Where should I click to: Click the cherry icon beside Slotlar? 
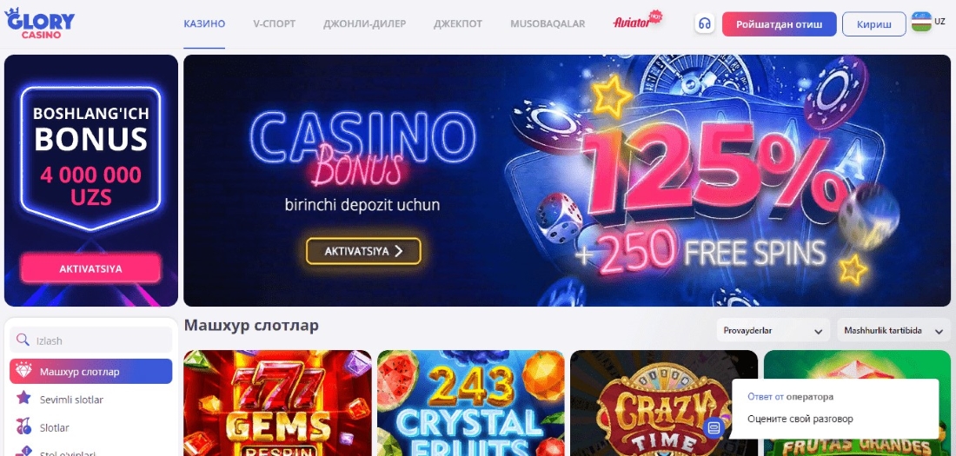tap(23, 427)
